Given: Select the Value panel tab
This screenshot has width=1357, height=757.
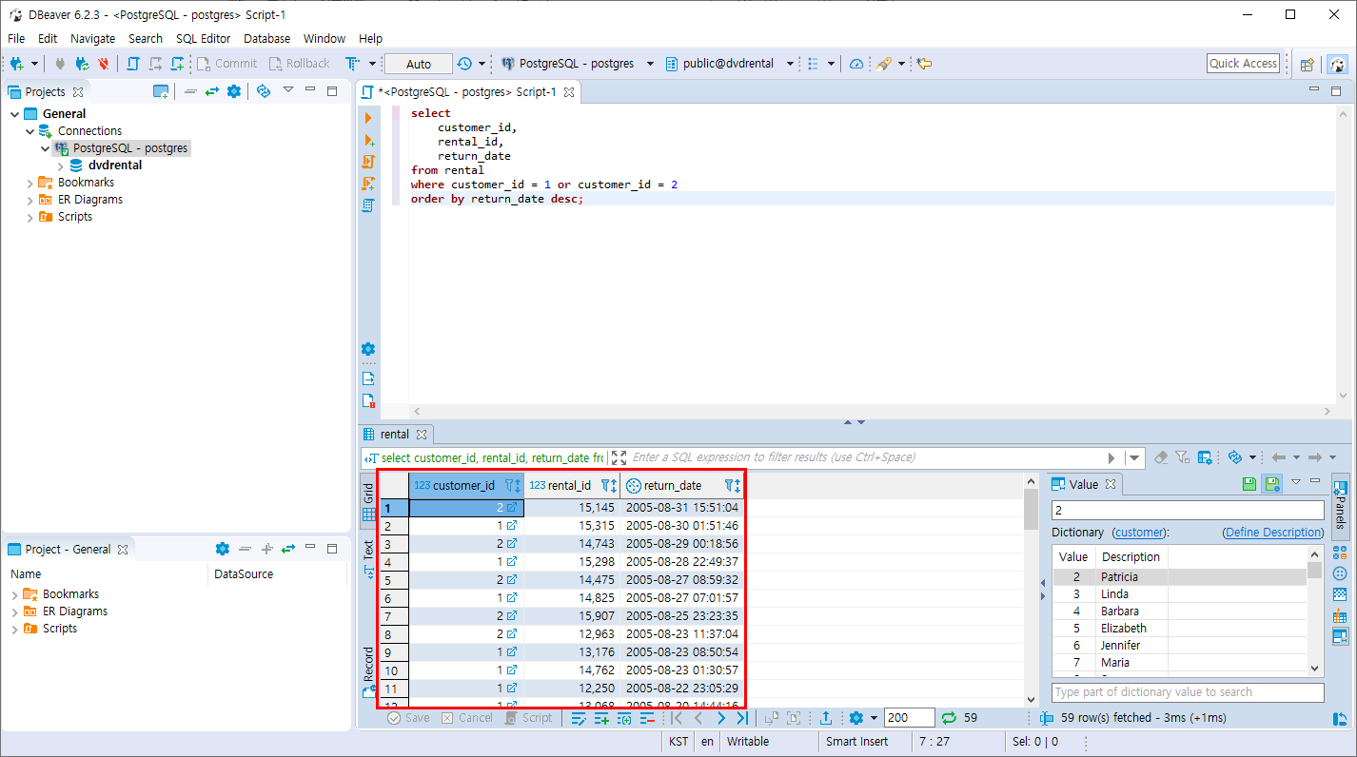Looking at the screenshot, I should pos(1084,484).
